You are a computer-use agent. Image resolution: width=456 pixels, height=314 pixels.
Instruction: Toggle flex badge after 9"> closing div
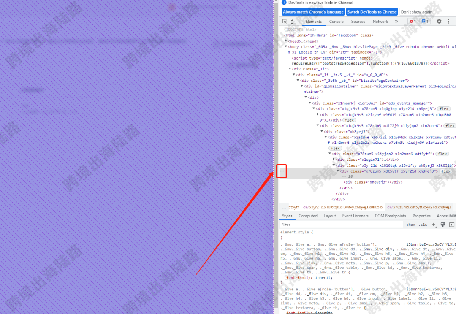[349, 120]
